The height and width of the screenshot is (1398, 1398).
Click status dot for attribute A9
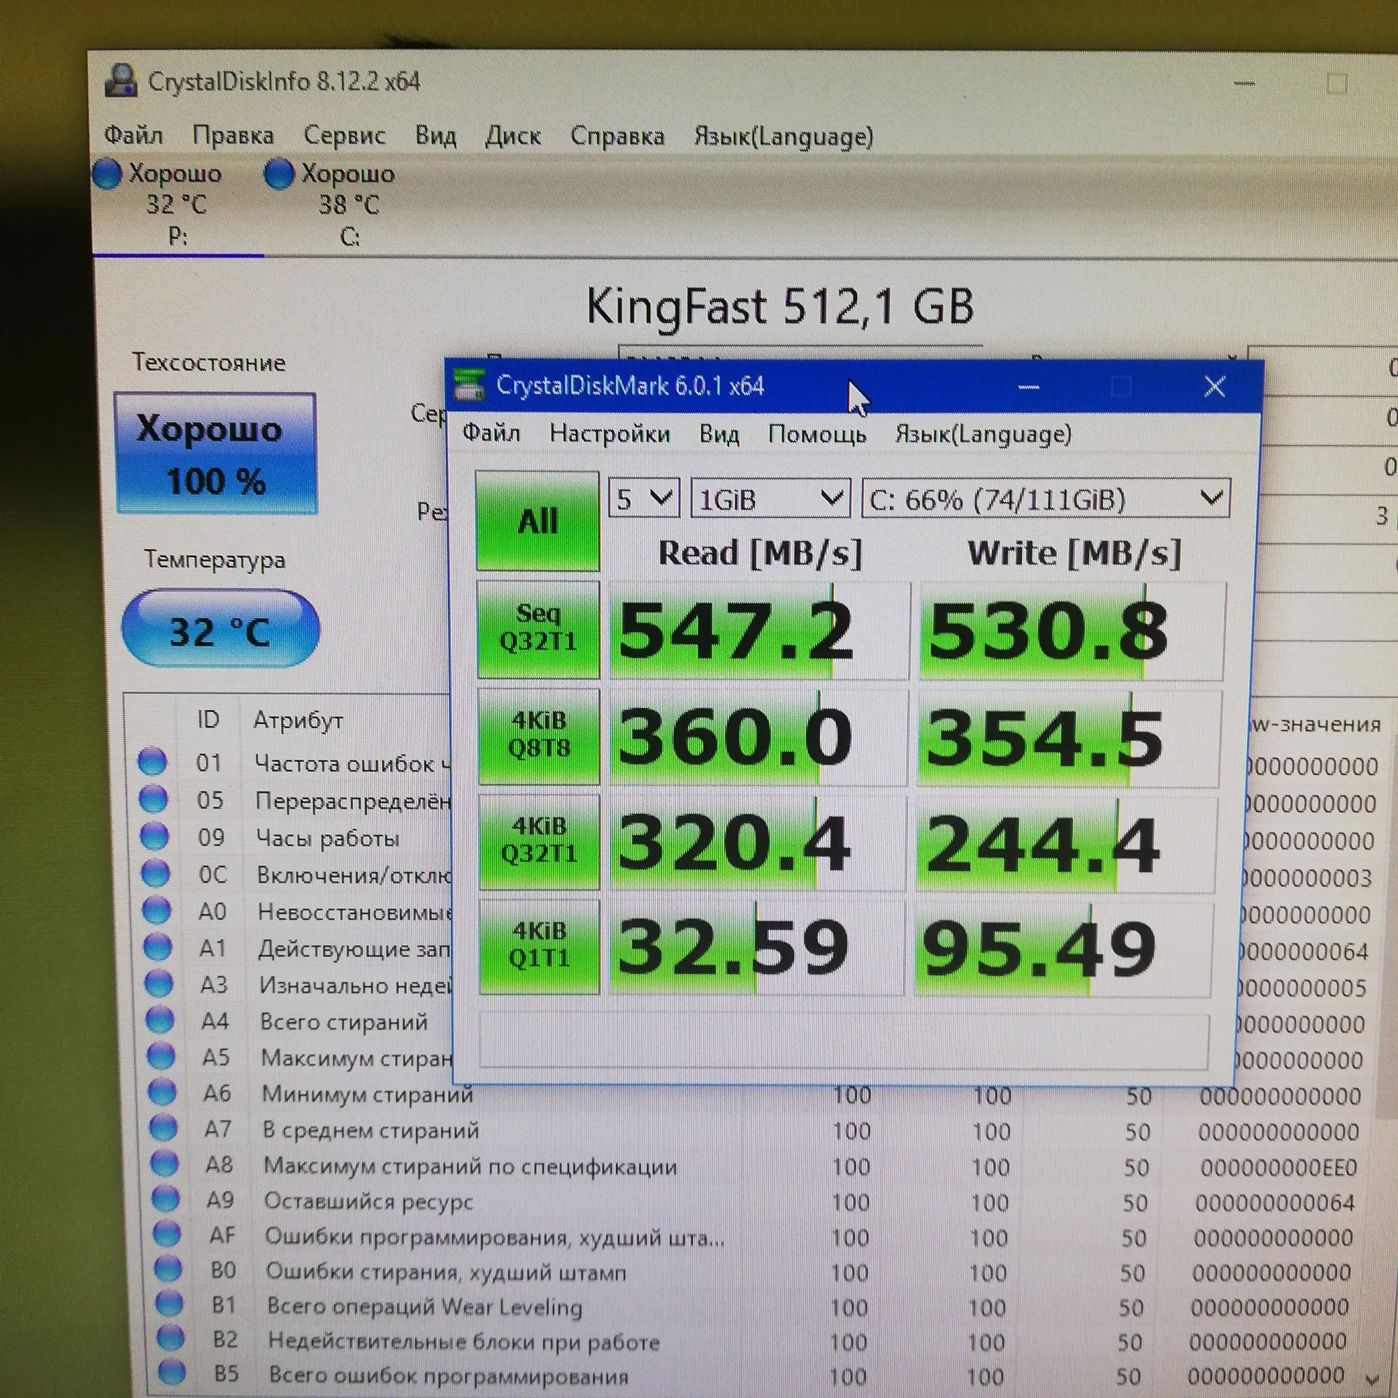(x=166, y=1198)
